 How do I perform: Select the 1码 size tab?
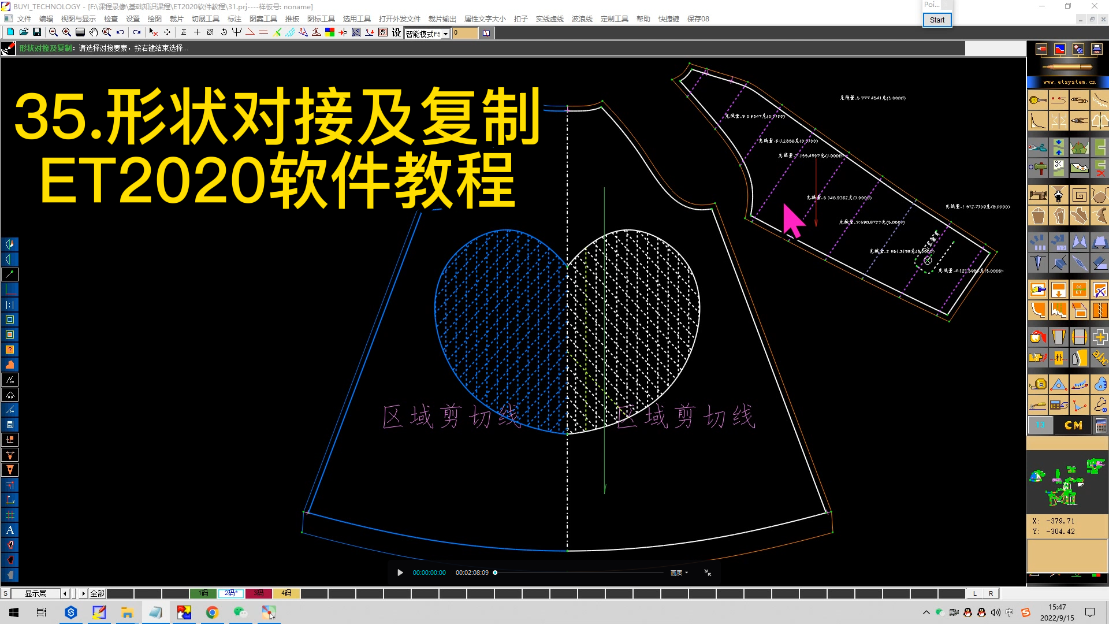point(203,593)
